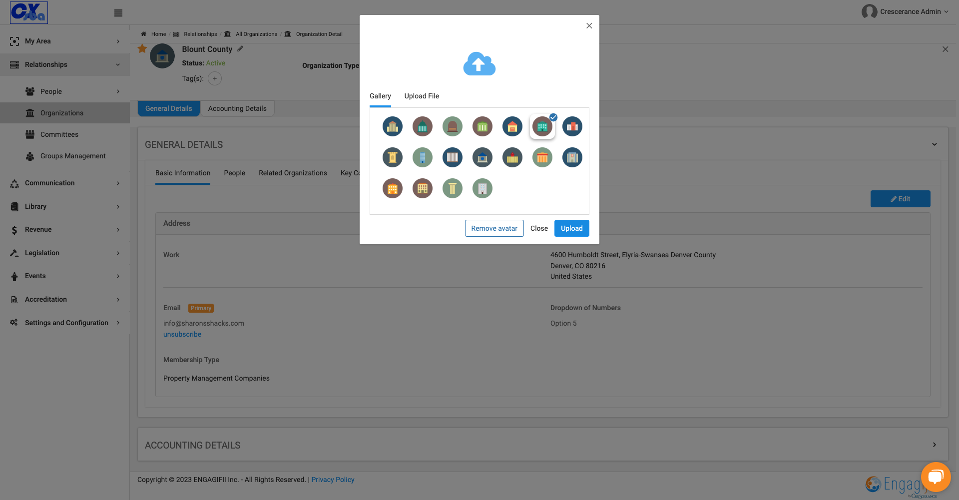Pick the gray apartment tower avatar

pos(482,188)
